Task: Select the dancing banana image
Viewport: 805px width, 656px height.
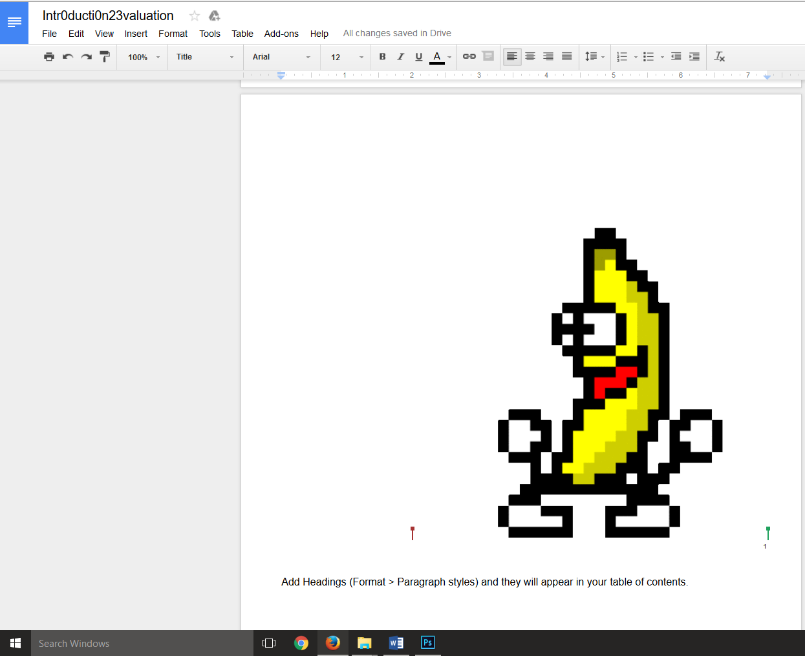Action: [610, 382]
